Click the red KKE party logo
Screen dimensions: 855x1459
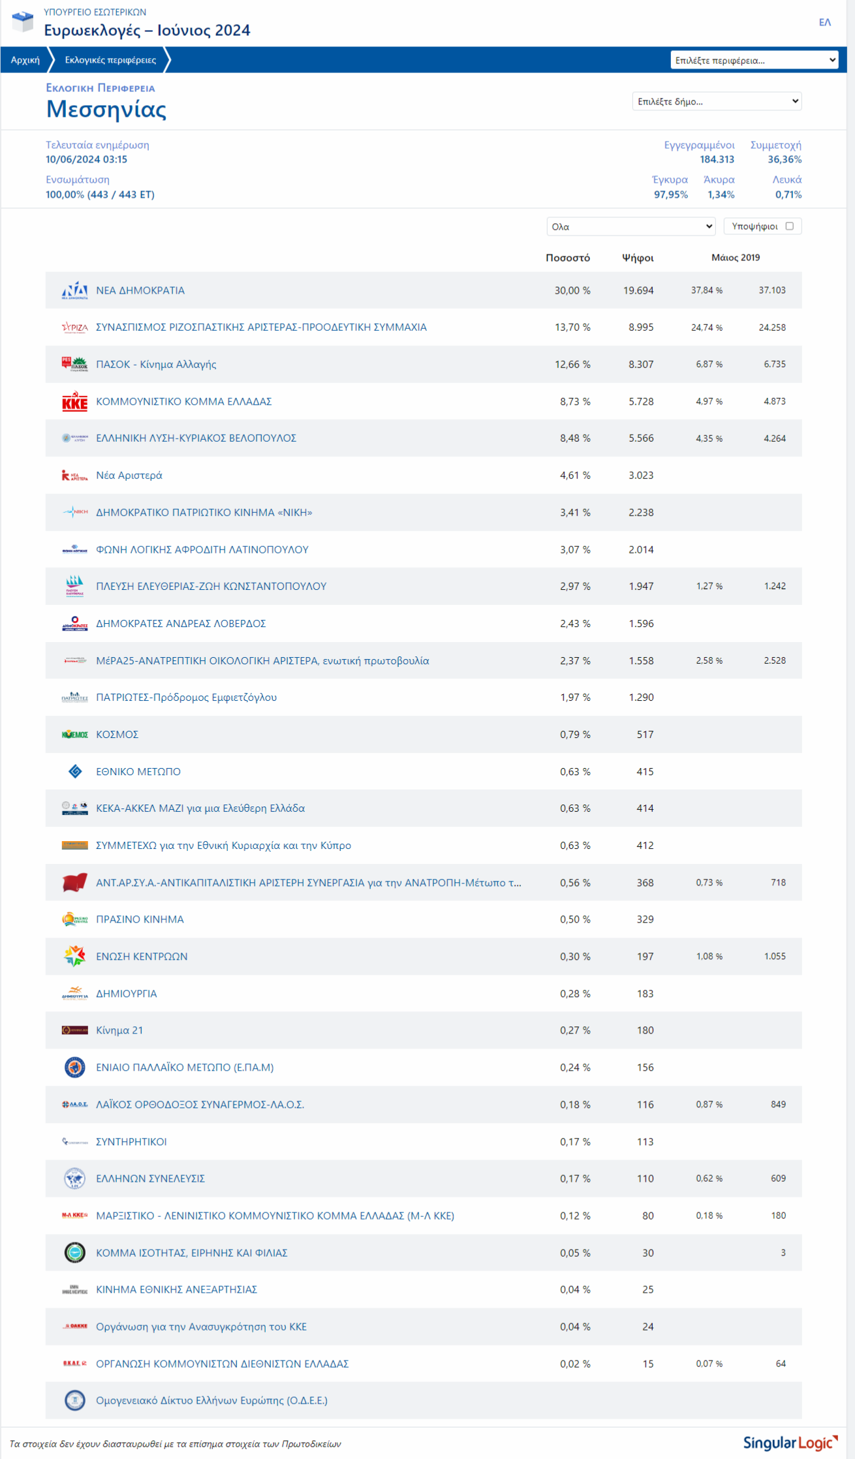(x=74, y=401)
